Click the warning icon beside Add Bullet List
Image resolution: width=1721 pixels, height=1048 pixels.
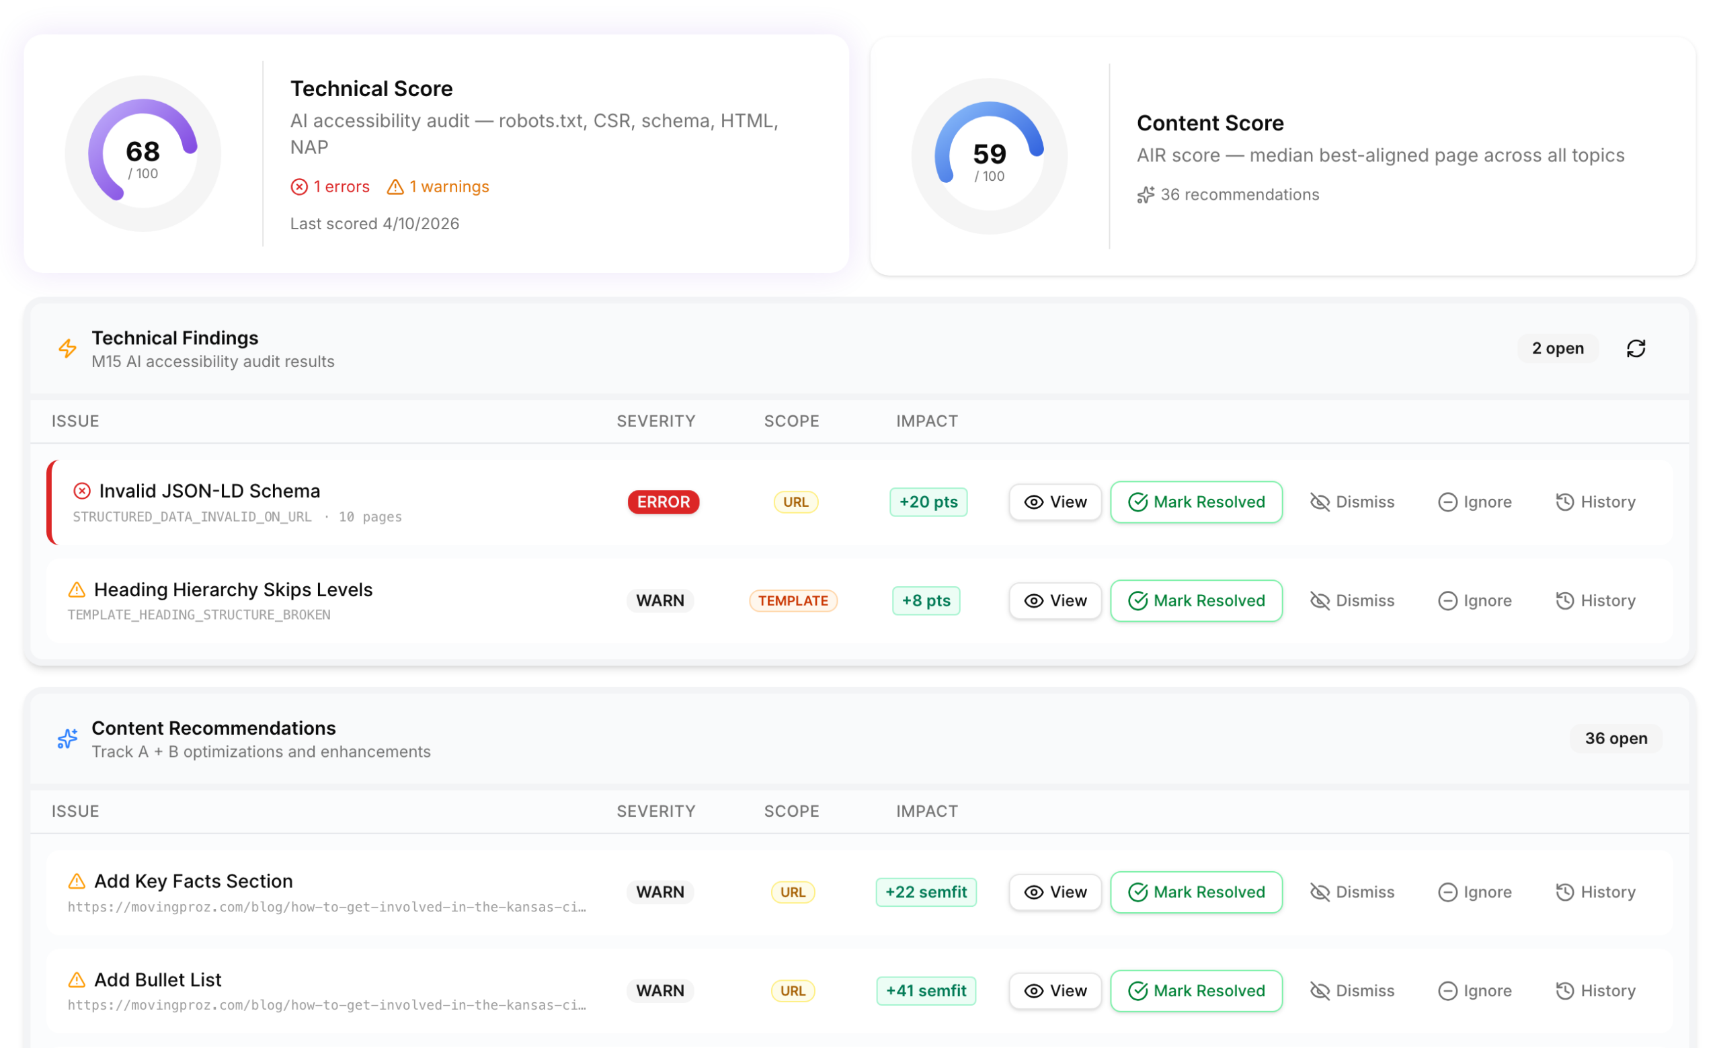click(x=77, y=979)
